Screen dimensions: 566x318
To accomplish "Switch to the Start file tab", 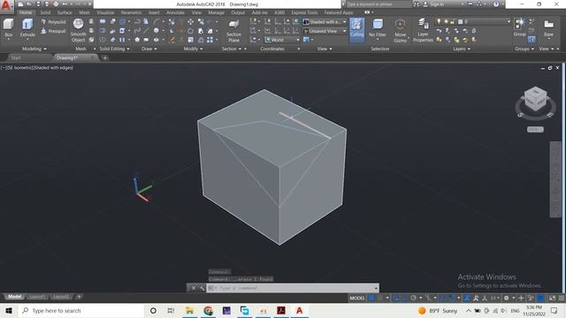I will pyautogui.click(x=16, y=57).
